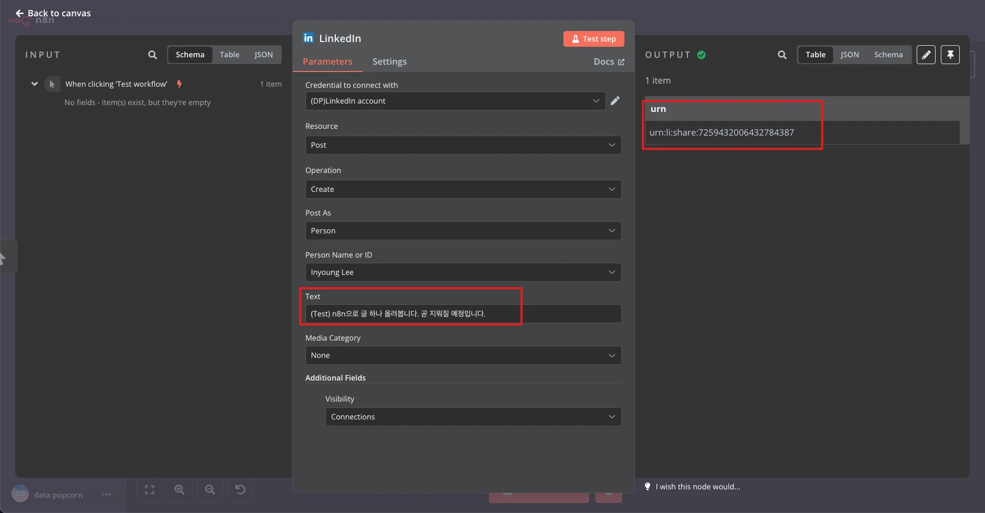
Task: Open Person Name dropdown showing Inyoung Lee
Action: [x=463, y=272]
